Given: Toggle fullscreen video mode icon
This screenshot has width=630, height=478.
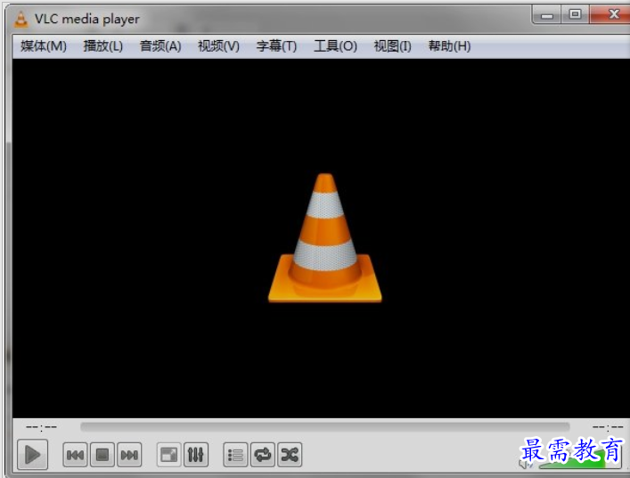Looking at the screenshot, I should [168, 455].
